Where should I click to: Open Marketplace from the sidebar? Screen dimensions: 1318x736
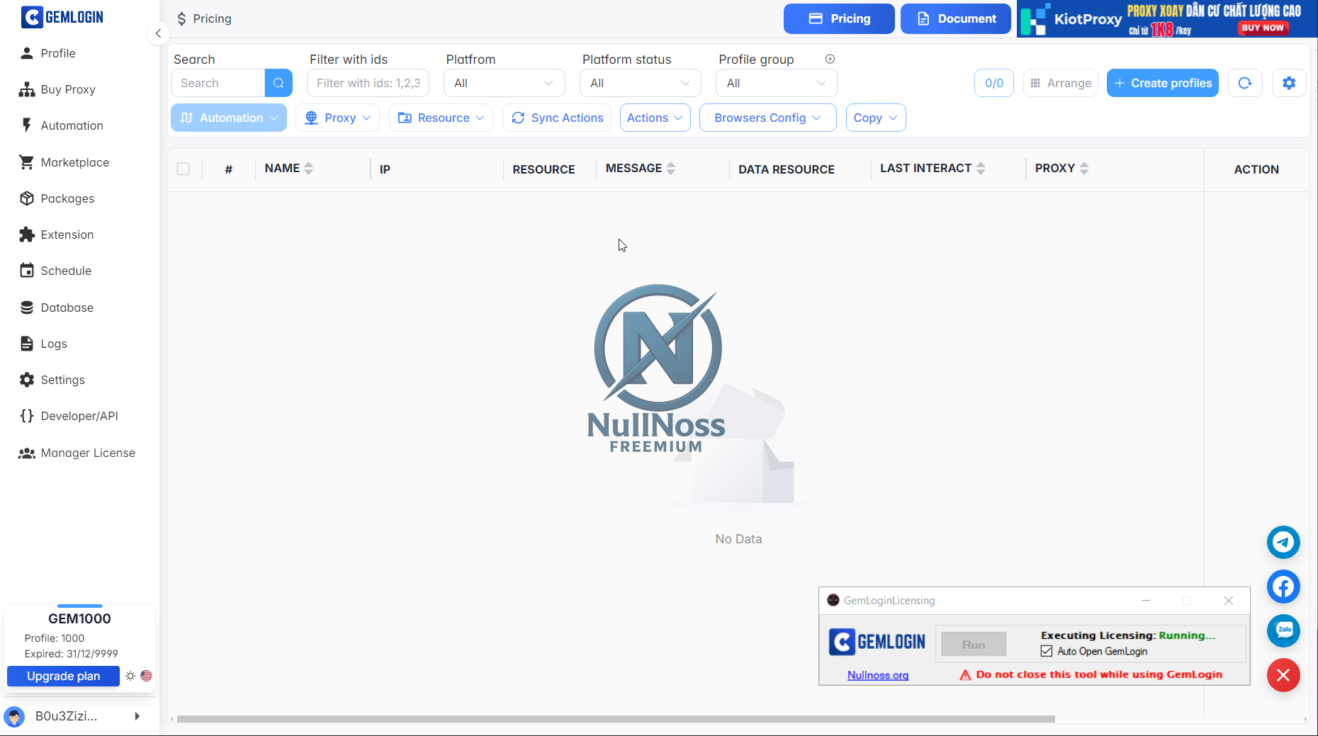[74, 162]
